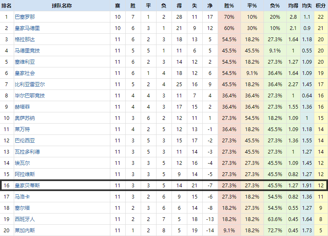Open the 莱万特 team page
Viewport: 328px width, 236px height.
click(22, 129)
